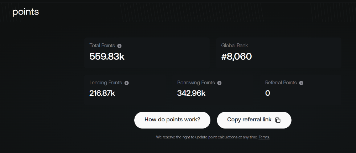Click the points page heading
Screen dimensions: 356x153
pyautogui.click(x=26, y=12)
